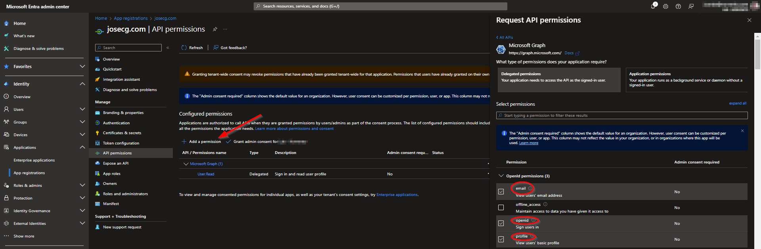Check the offline_access permission checkbox
This screenshot has width=761, height=249.
tap(501, 207)
